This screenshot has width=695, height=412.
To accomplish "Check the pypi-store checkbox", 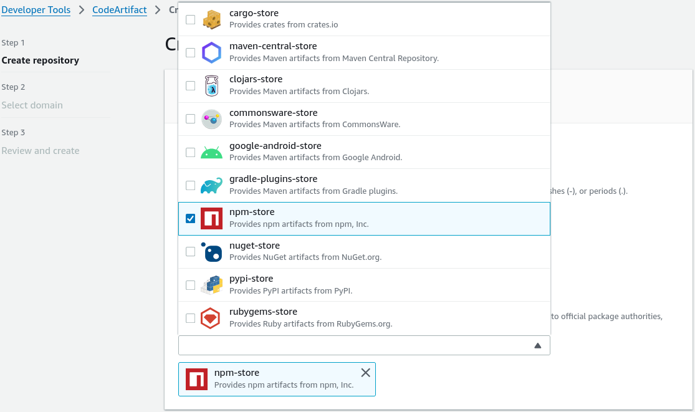I will coord(190,285).
